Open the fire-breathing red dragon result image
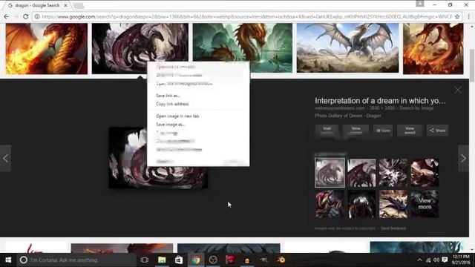Viewport: 475px width, 267px height. pyautogui.click(x=47, y=48)
